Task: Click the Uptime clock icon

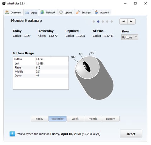Action: (x=61, y=12)
